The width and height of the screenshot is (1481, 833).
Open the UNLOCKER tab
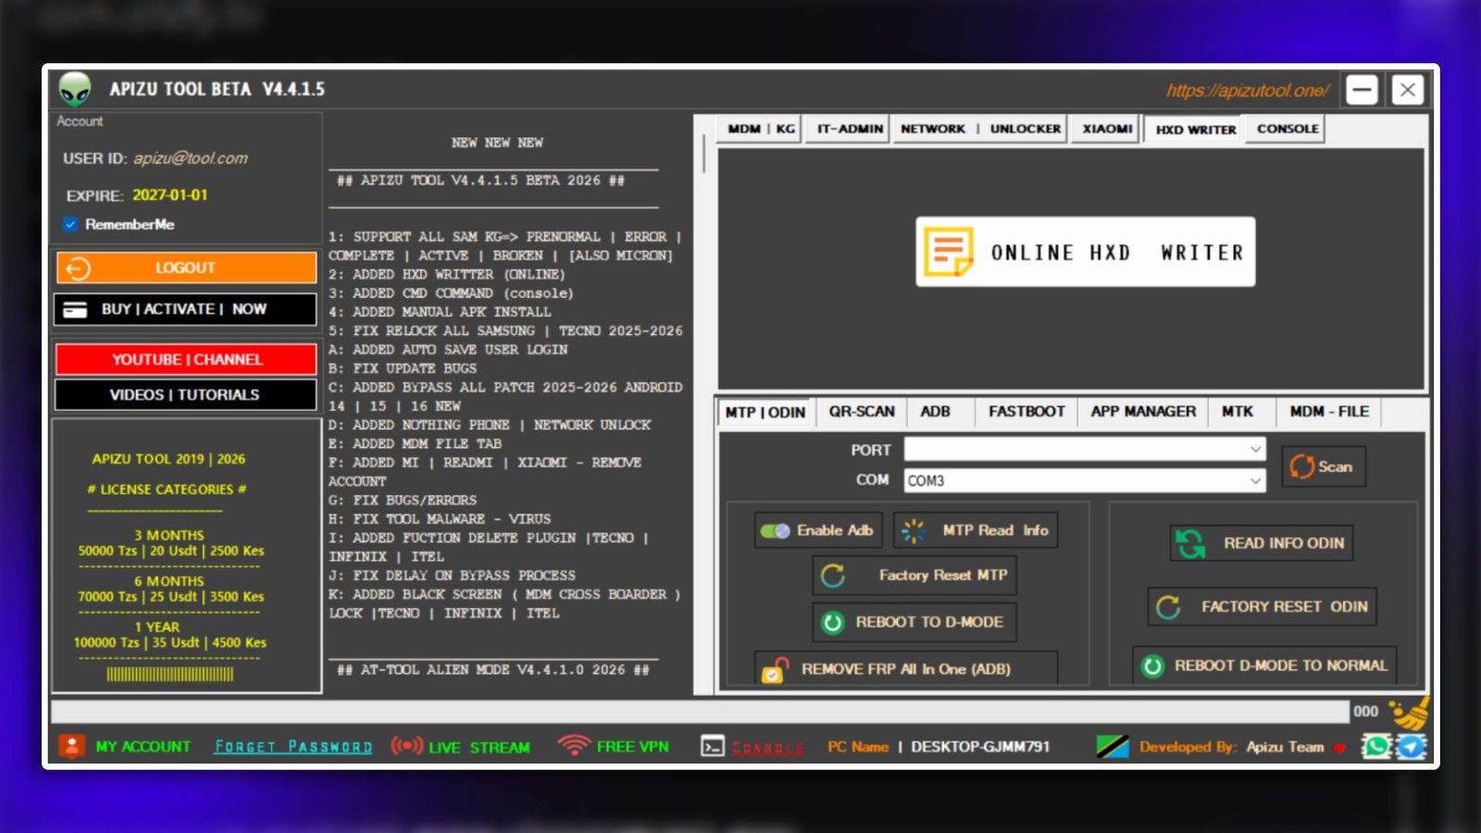click(x=1024, y=129)
